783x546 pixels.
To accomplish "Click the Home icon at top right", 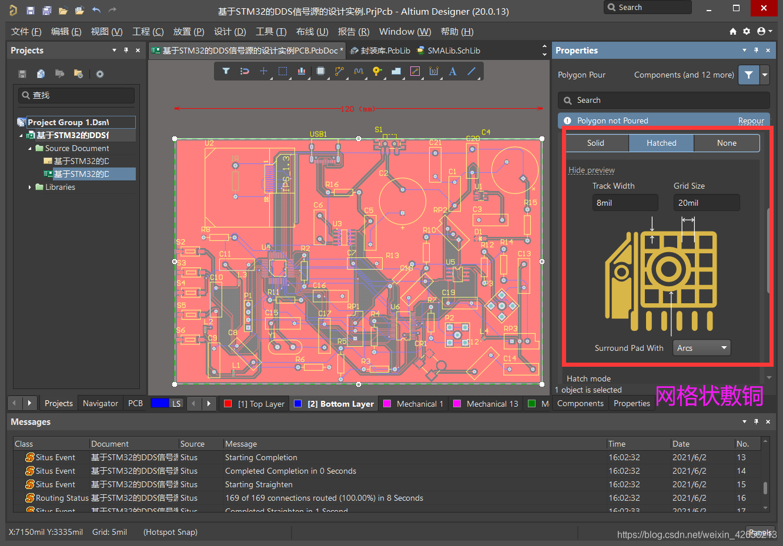I will [733, 31].
